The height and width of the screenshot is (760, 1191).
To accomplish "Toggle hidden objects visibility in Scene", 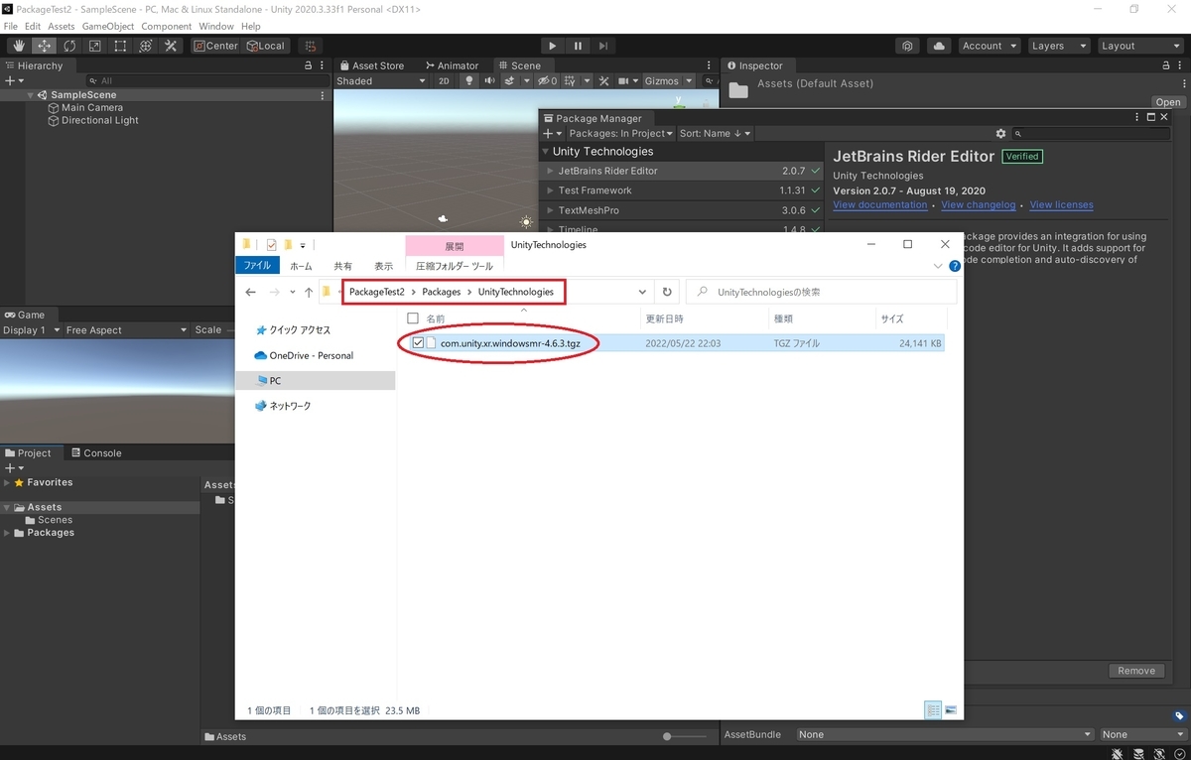I will [548, 81].
